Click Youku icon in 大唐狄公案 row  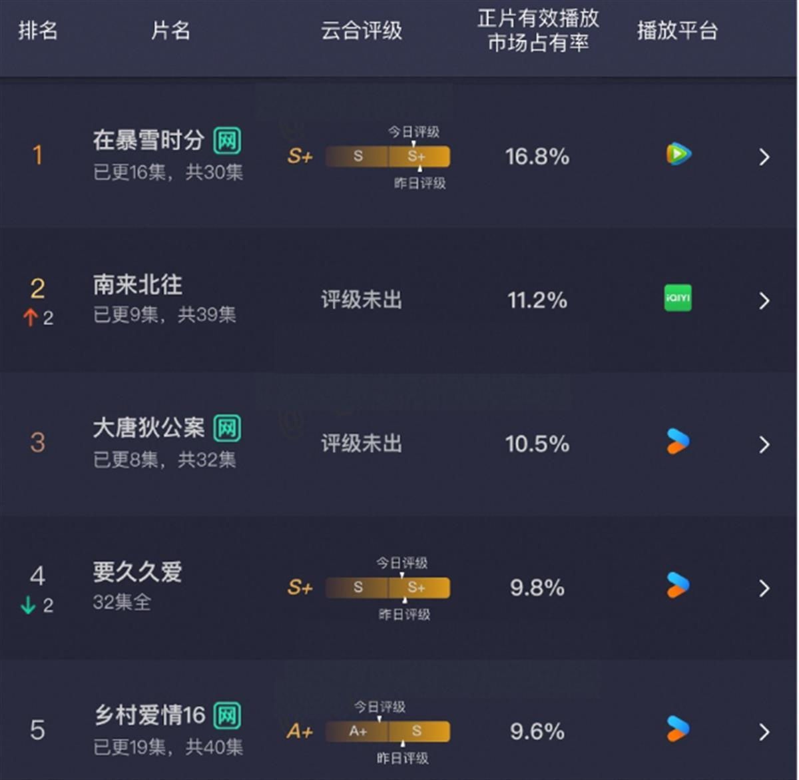tap(678, 442)
